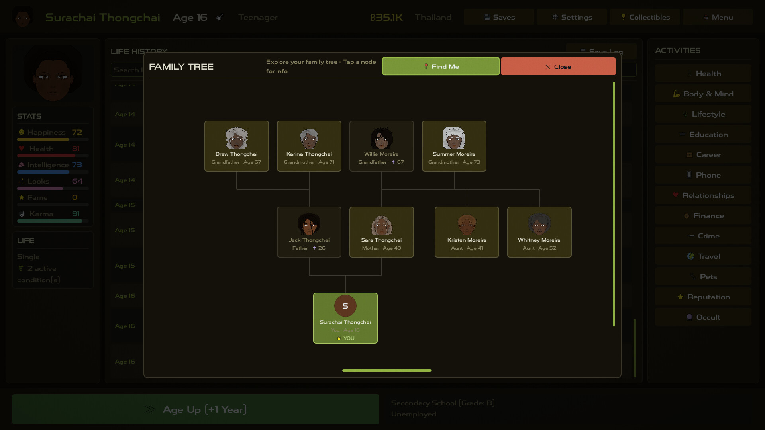
Task: Open Body & Mind activity
Action: coord(703,94)
